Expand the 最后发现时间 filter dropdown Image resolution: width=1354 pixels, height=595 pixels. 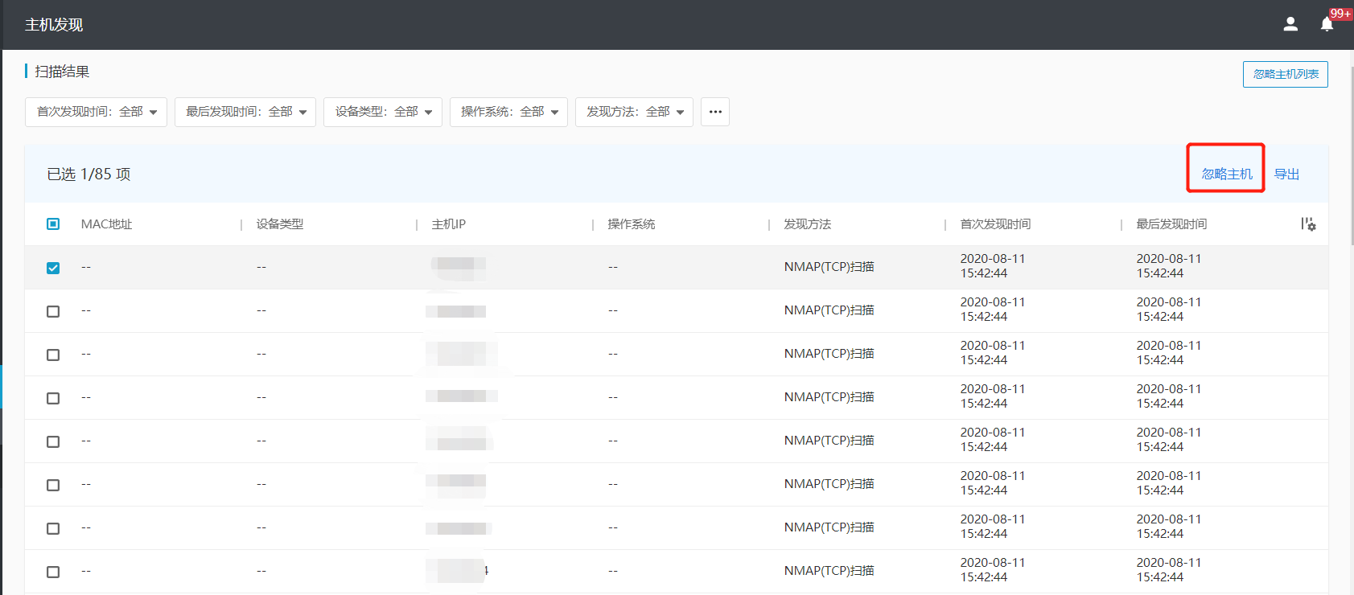pyautogui.click(x=245, y=112)
